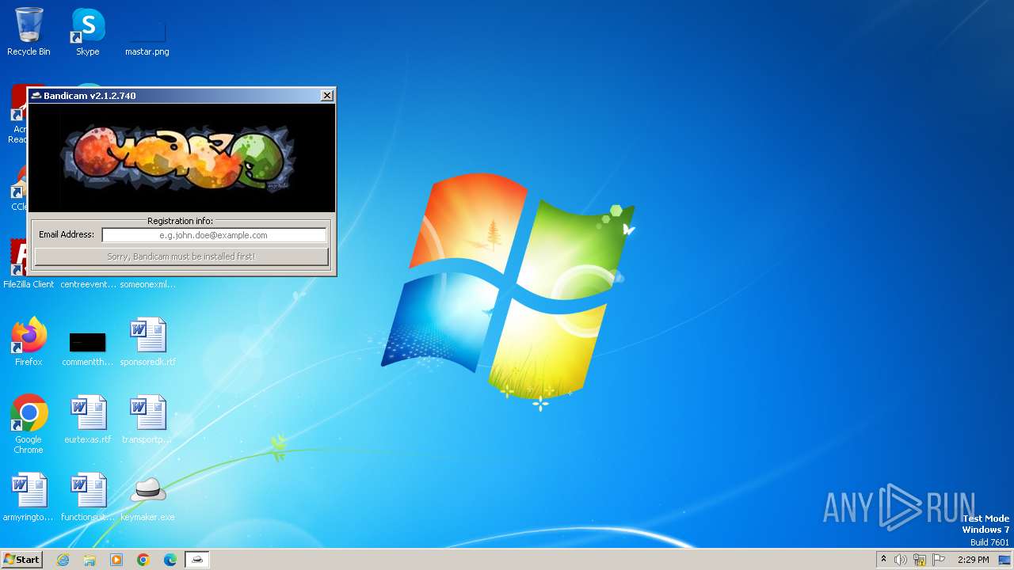The width and height of the screenshot is (1014, 570).
Task: Open Chrome from the taskbar
Action: 143,560
